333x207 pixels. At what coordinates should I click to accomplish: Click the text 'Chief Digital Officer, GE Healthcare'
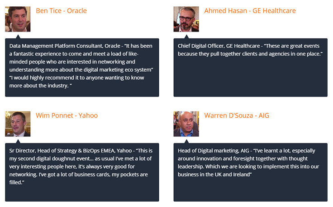click(219, 46)
